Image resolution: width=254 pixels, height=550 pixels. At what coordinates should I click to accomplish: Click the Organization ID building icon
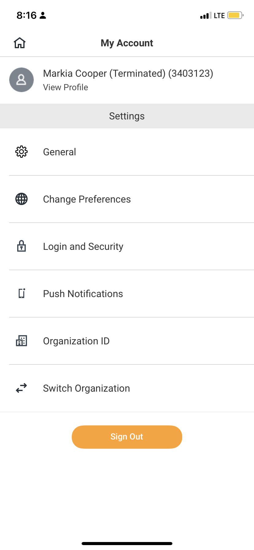point(21,341)
